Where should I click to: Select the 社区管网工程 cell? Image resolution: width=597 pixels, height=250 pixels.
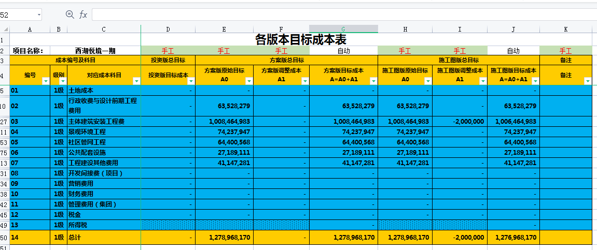point(104,142)
